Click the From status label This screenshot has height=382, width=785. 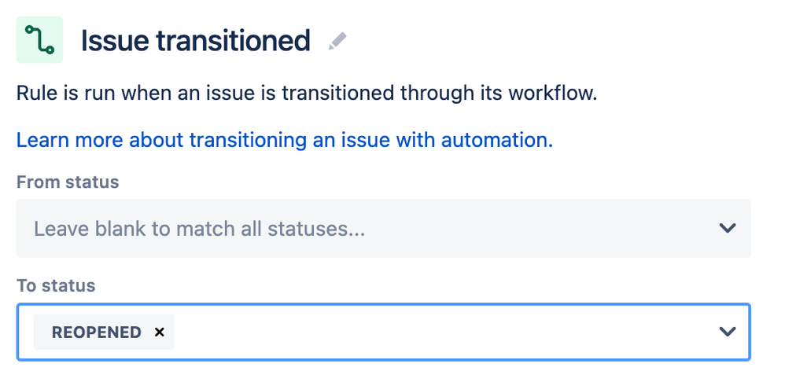68,182
